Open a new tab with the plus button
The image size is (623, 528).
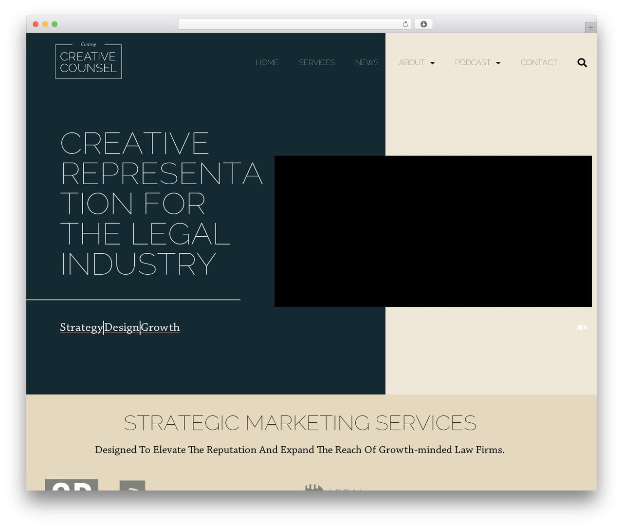[x=590, y=28]
